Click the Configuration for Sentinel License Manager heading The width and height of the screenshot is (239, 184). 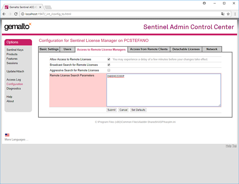point(94,41)
